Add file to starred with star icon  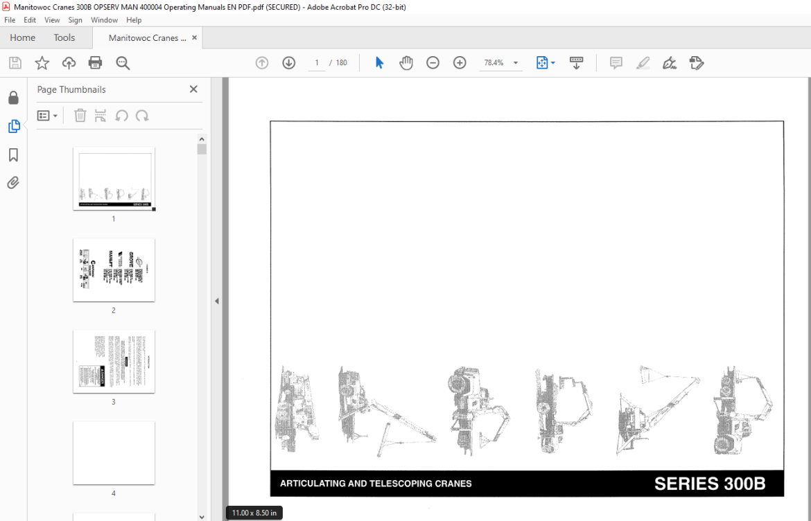[42, 63]
